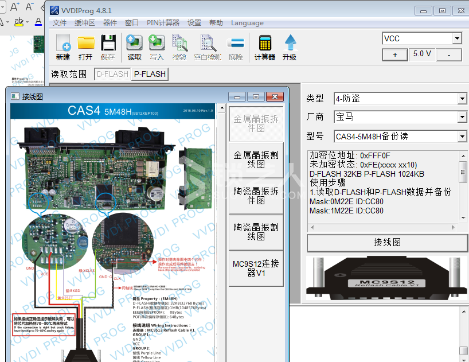Click the 新建 (New) toolbar icon
The height and width of the screenshot is (362, 469).
point(63,47)
